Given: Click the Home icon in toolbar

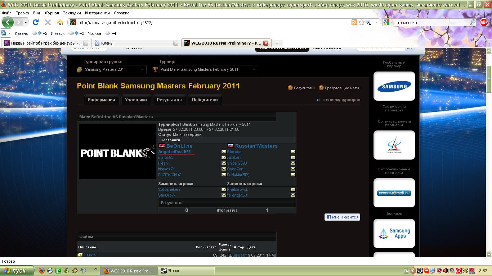Looking at the screenshot, I should 60,22.
